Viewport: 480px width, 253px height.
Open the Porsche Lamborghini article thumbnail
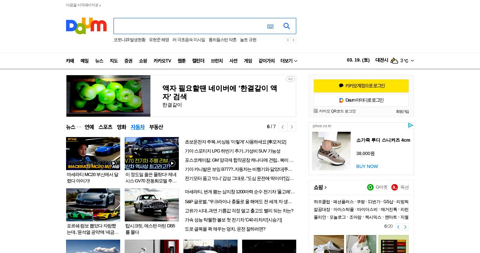click(93, 205)
